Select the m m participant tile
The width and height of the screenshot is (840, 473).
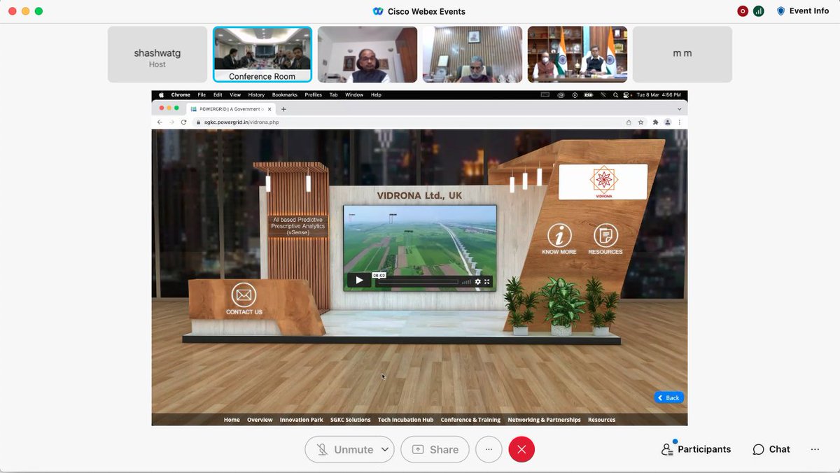(x=682, y=55)
